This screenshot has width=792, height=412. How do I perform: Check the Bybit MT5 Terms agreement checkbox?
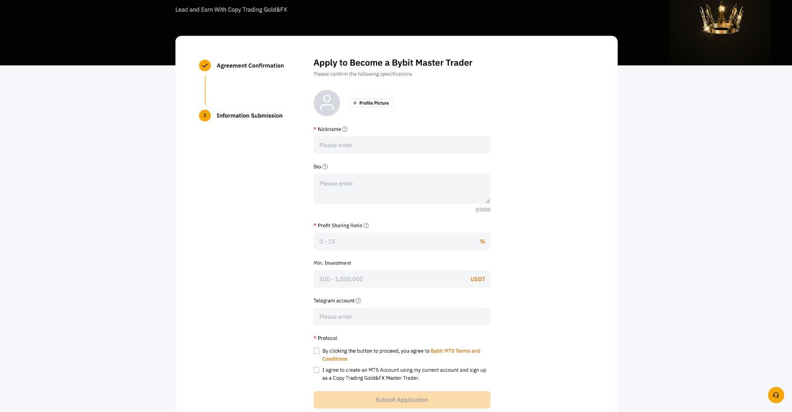(317, 351)
